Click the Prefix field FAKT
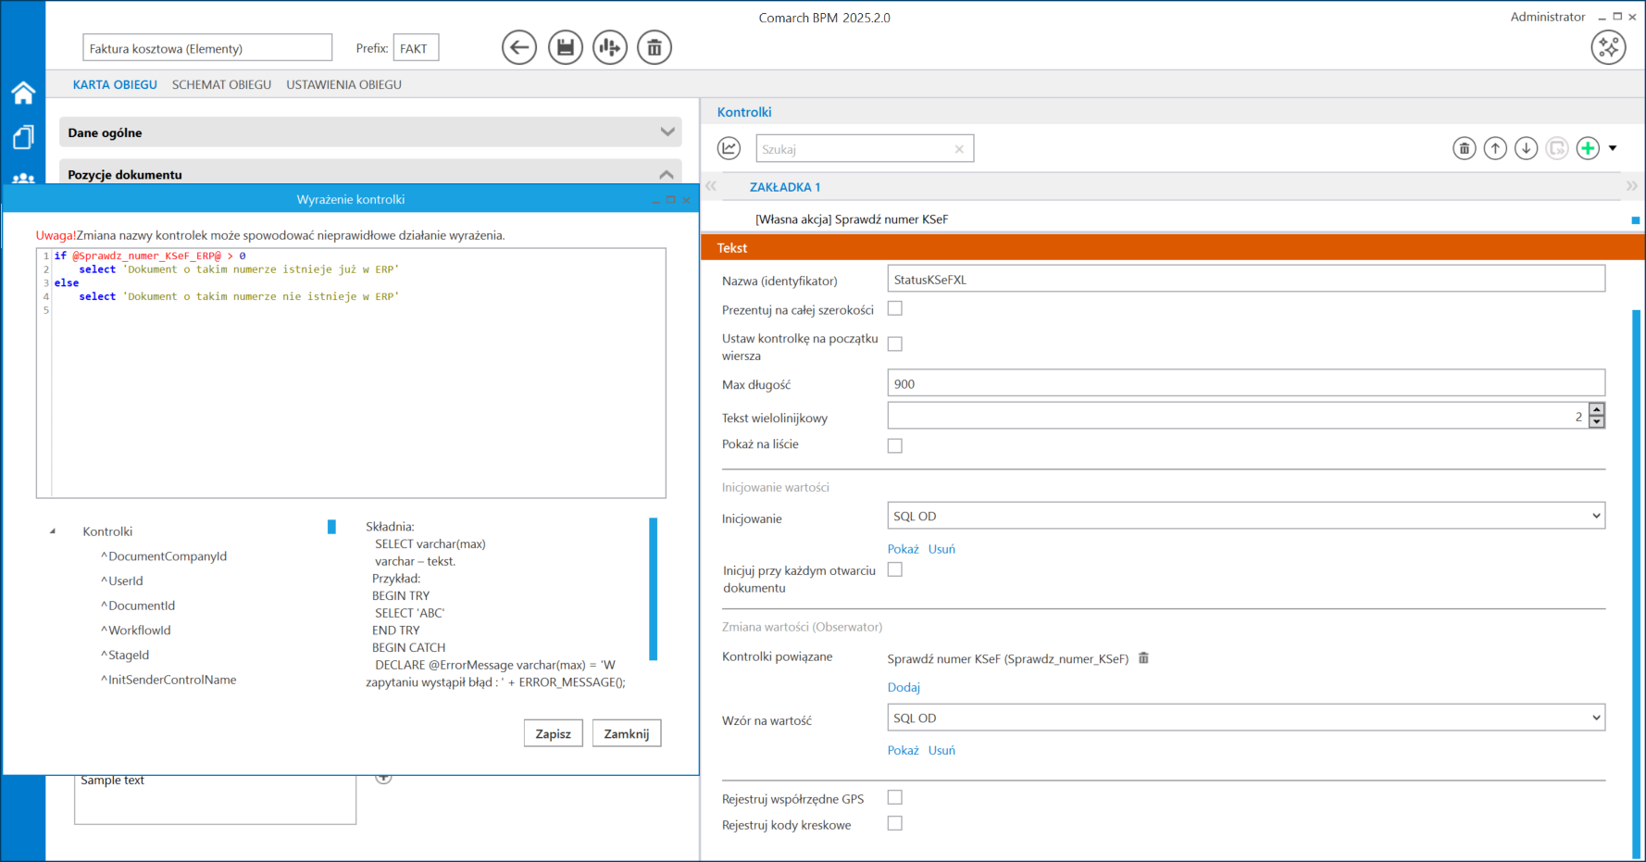The width and height of the screenshot is (1646, 862). coord(416,48)
